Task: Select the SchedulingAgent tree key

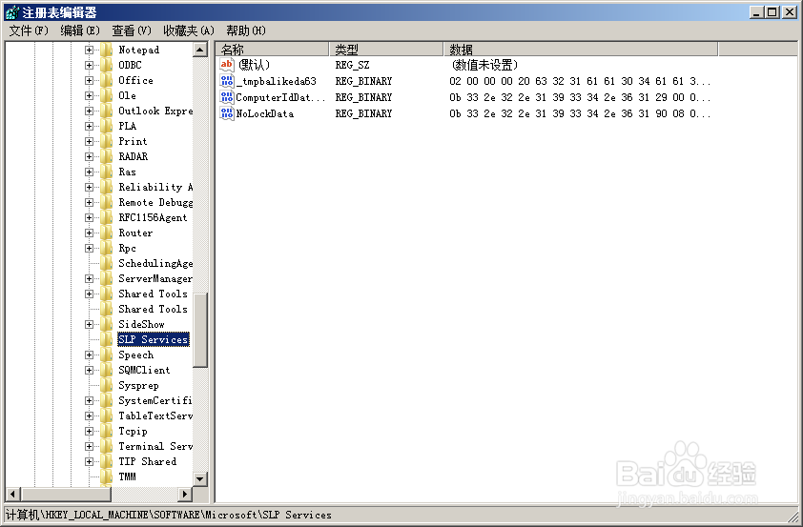Action: [155, 263]
